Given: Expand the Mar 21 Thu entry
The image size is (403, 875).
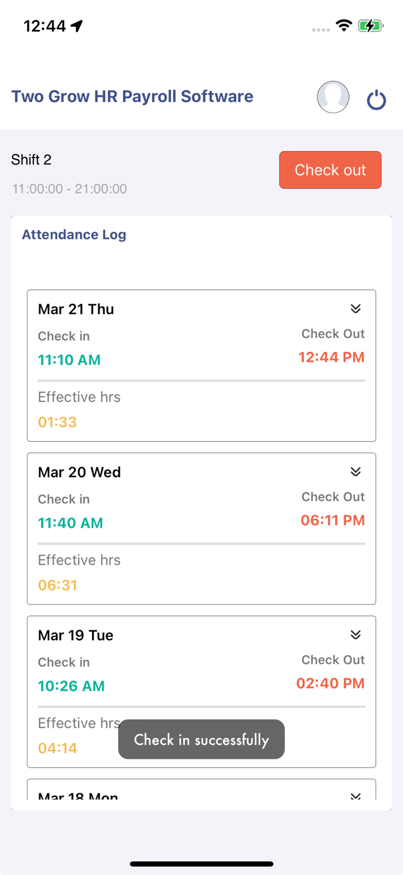Looking at the screenshot, I should 355,309.
